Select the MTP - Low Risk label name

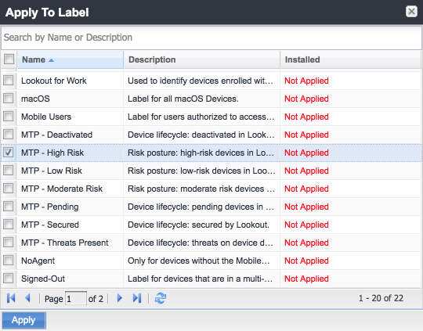coord(52,171)
